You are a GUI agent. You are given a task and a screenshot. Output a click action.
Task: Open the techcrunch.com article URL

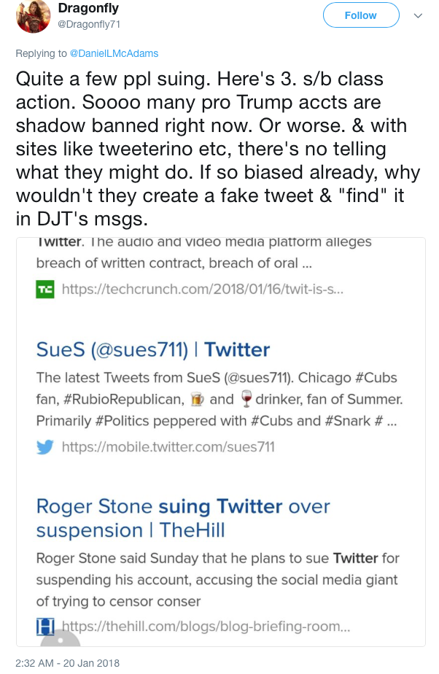202,290
